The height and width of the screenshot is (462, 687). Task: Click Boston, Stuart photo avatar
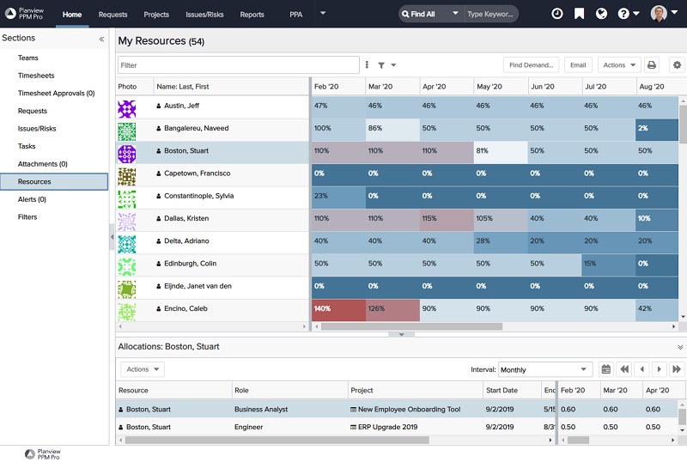(x=126, y=155)
